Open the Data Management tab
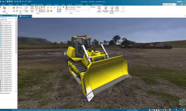186x111 pixels. coord(97,4)
